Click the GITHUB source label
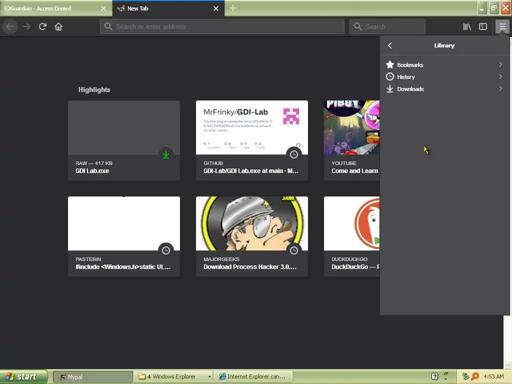Screen dimensions: 512x384 tap(213, 163)
